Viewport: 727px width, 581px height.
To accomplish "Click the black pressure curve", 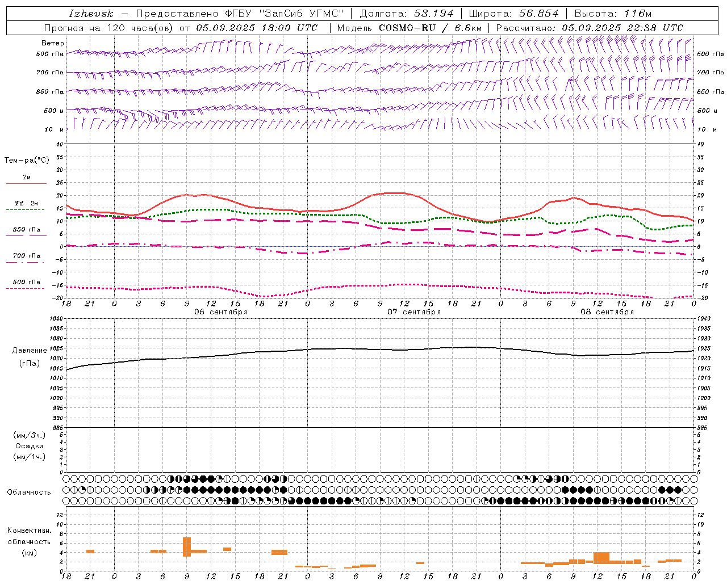I will coord(381,349).
